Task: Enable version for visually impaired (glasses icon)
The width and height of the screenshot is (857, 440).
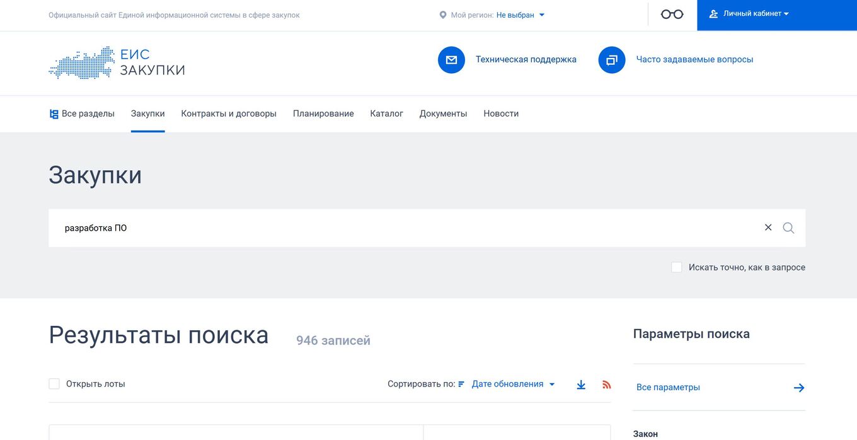Action: [671, 13]
